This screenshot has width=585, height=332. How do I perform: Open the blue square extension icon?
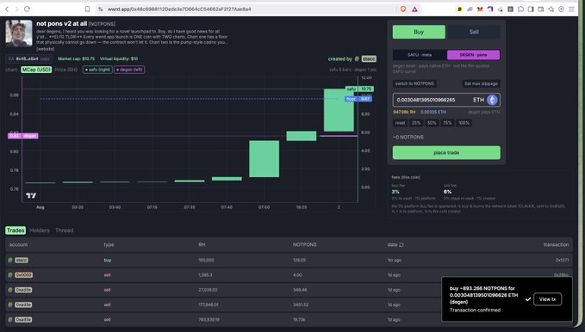coord(490,9)
